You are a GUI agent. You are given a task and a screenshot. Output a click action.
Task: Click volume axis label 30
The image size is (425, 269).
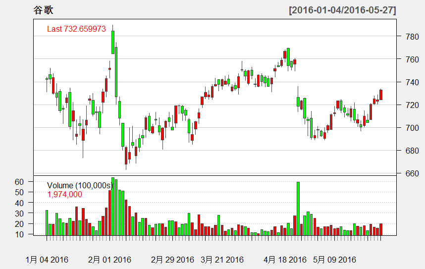click(19, 214)
